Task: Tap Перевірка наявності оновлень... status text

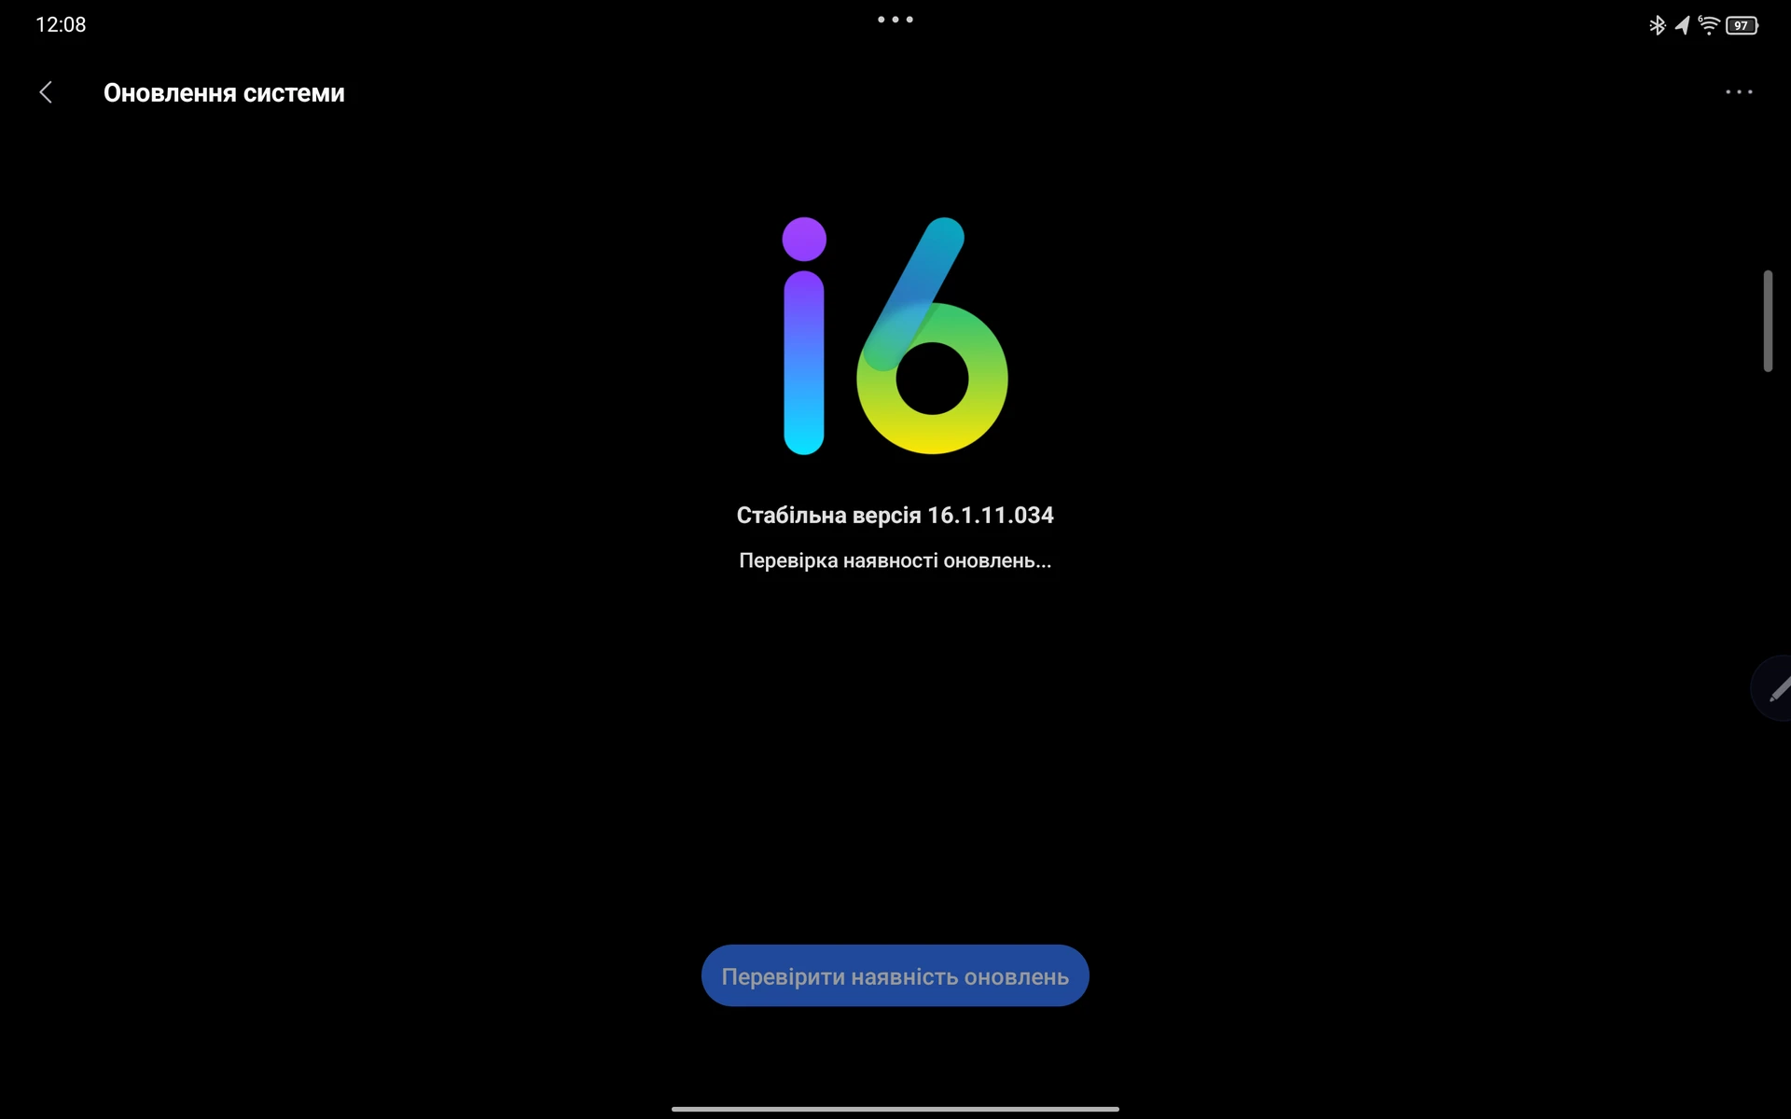Action: click(x=895, y=560)
